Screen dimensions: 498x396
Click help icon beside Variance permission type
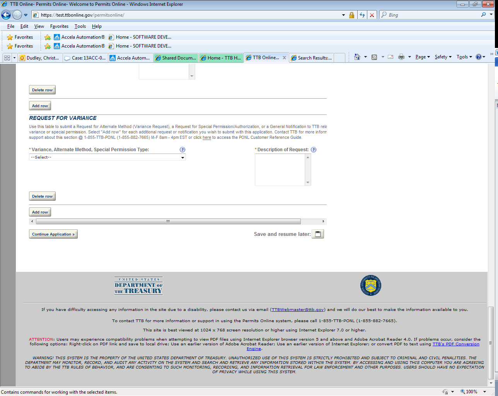182,150
